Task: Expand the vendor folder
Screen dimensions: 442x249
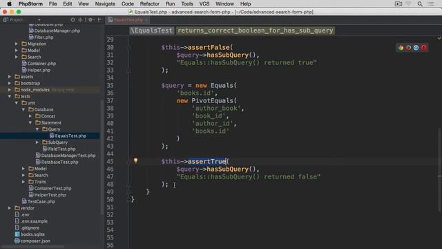Action: 10,208
